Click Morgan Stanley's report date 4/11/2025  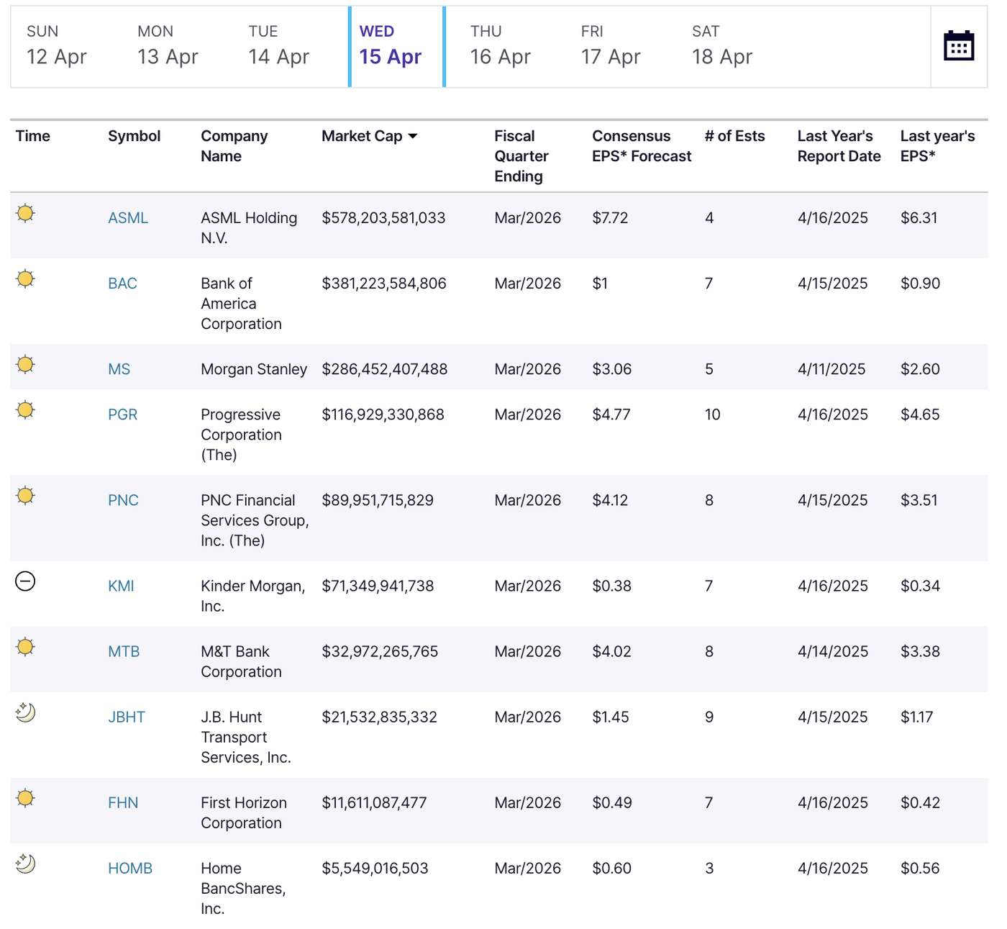831,369
